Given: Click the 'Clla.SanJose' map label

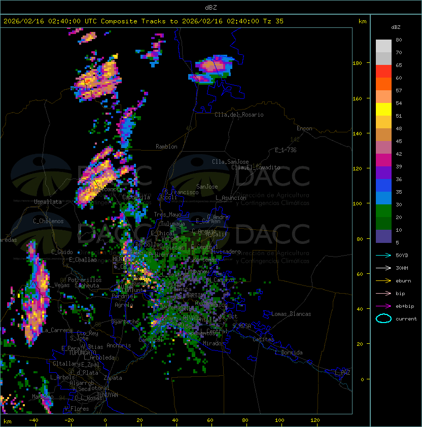Looking at the screenshot, I should pyautogui.click(x=230, y=162).
